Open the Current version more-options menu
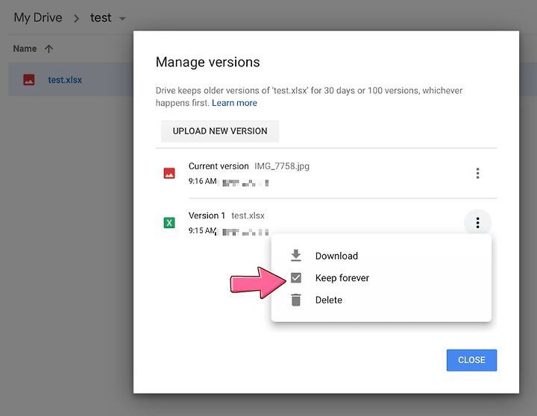This screenshot has height=416, width=537. (x=477, y=173)
